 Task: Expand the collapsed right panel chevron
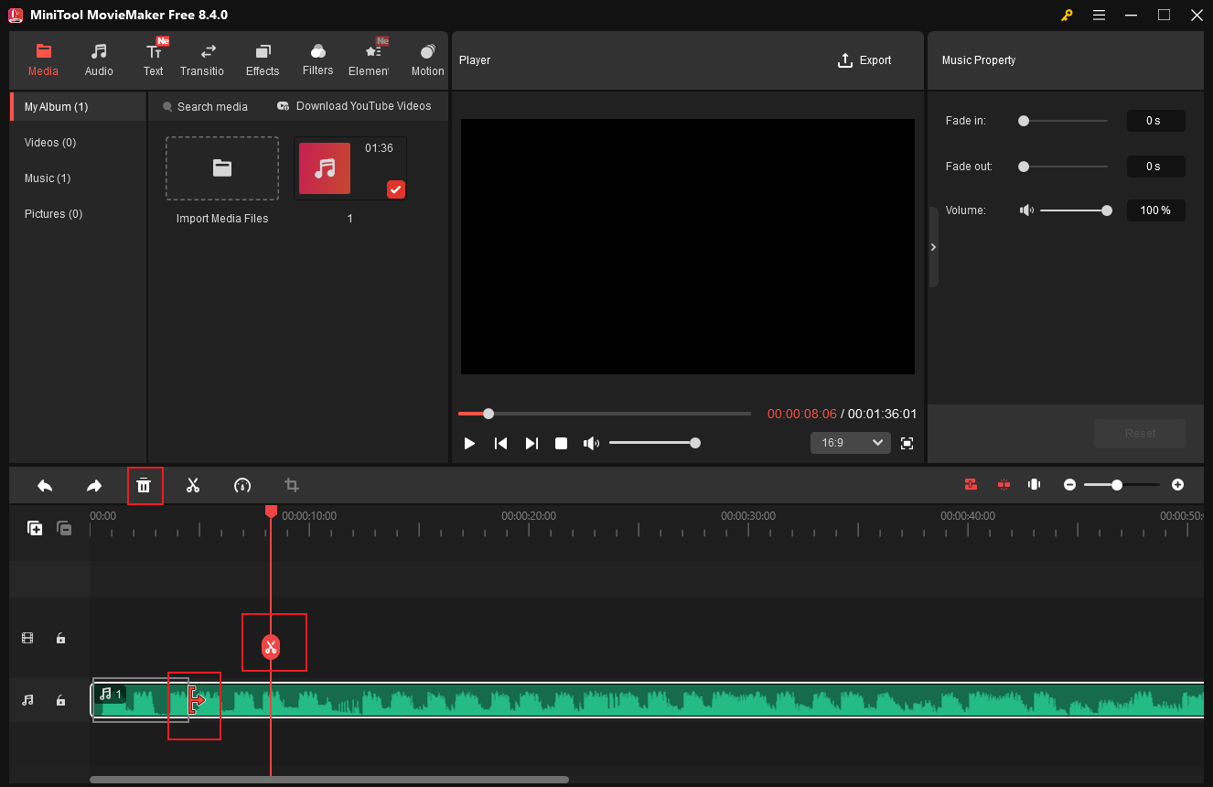[933, 247]
